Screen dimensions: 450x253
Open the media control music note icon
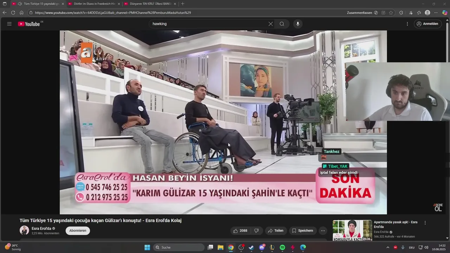(x=411, y=13)
